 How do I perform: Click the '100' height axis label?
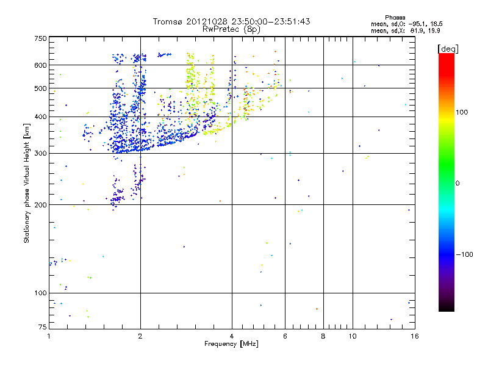click(41, 293)
